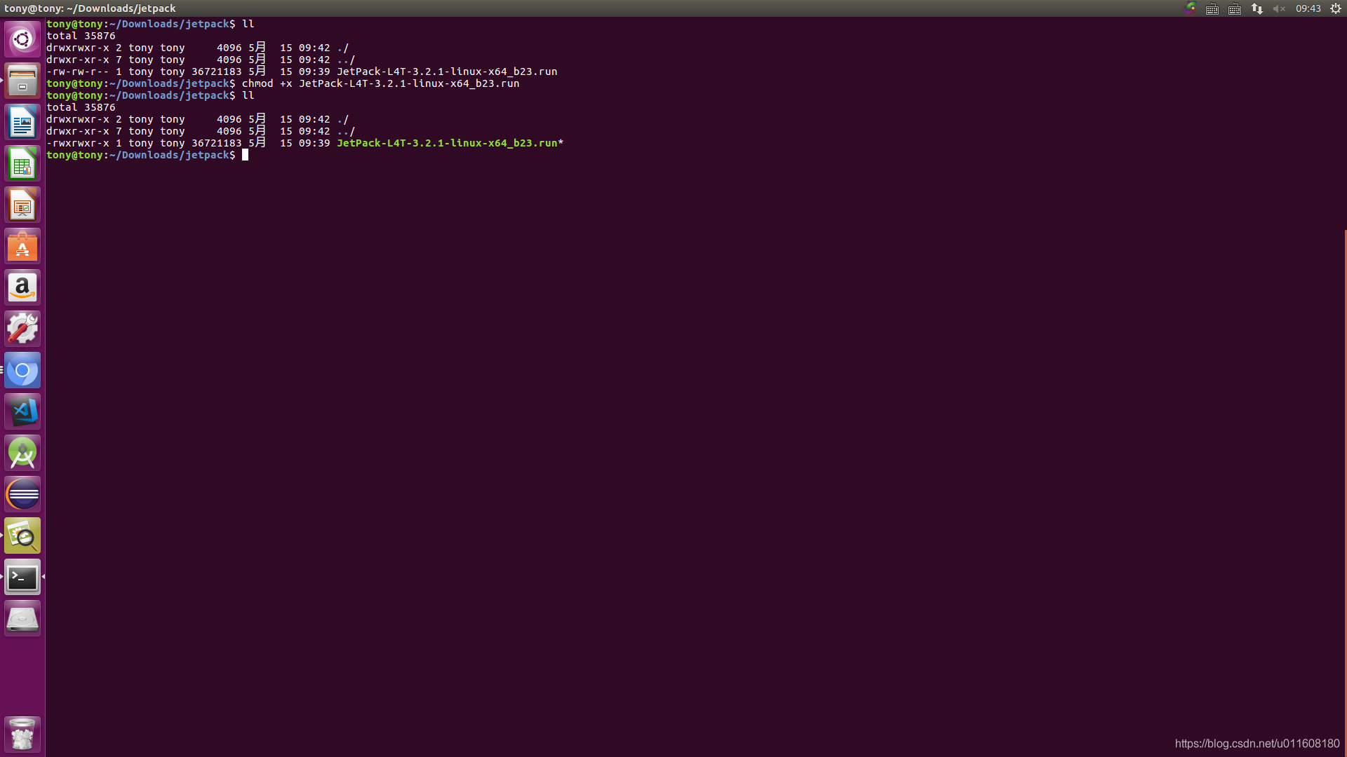Open the 09:43 clock calendar menu
This screenshot has width=1347, height=757.
[1308, 8]
